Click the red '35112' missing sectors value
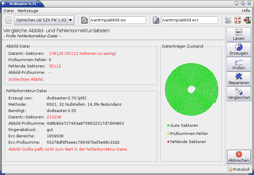This screenshot has width=254, height=175. pos(55,66)
